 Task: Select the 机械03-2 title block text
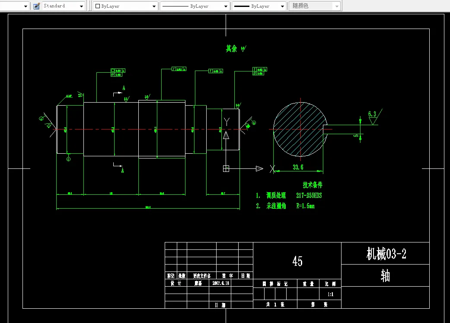click(x=386, y=254)
